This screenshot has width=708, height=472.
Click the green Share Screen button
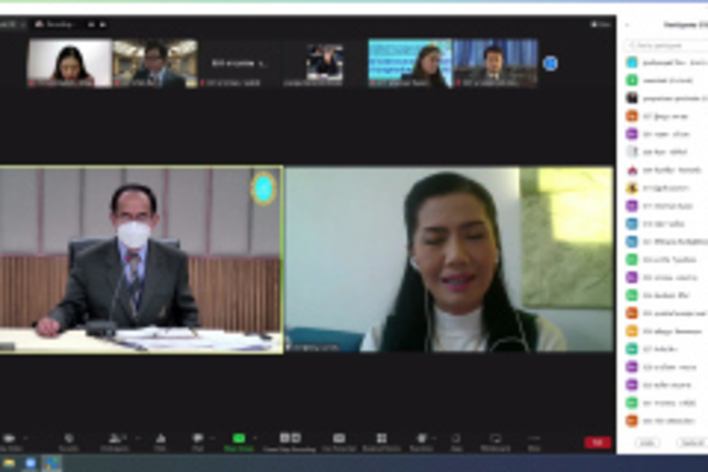[x=239, y=438]
